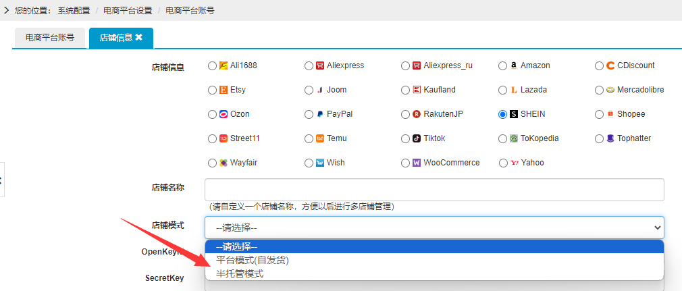Select the Ozon radio button

click(x=212, y=115)
